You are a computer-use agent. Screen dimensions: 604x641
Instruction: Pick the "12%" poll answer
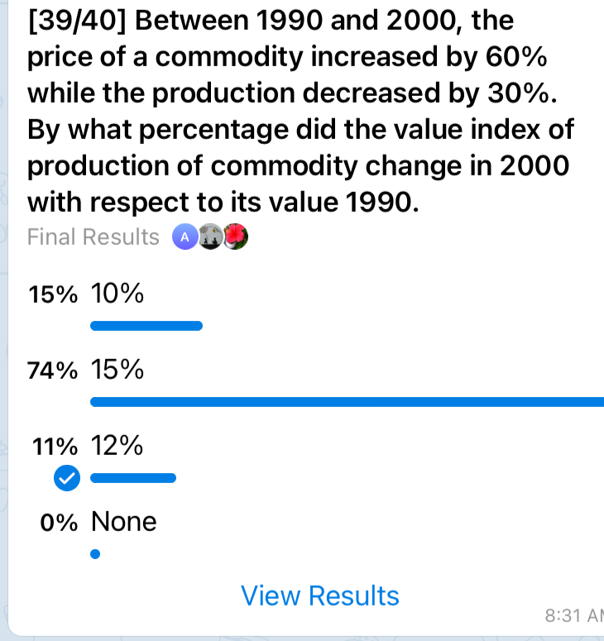(117, 447)
